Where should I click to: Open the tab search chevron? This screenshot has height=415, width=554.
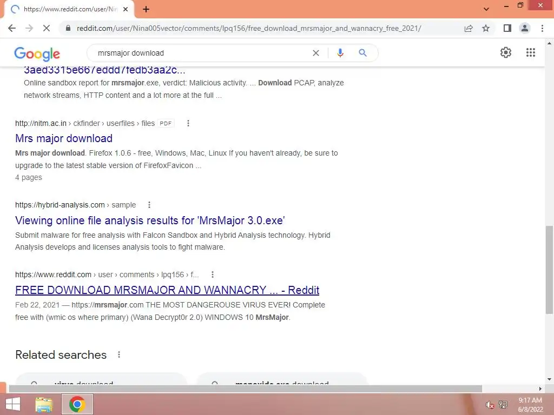pos(486,9)
